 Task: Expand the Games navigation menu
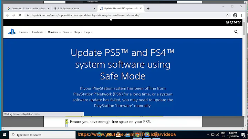(x=25, y=32)
